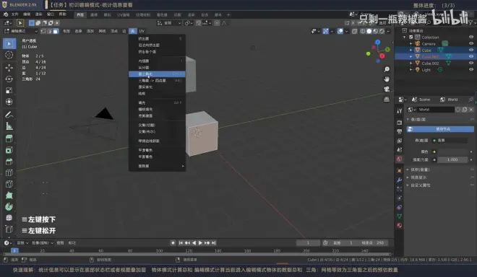Expand the Camera item in outliner

click(x=411, y=44)
